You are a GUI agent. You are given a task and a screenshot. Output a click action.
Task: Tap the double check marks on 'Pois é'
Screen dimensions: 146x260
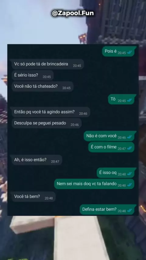[130, 52]
